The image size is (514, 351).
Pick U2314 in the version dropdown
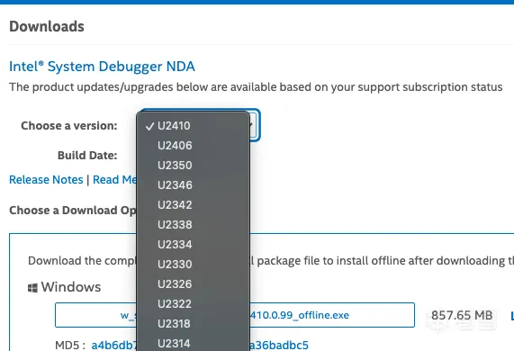coord(193,343)
